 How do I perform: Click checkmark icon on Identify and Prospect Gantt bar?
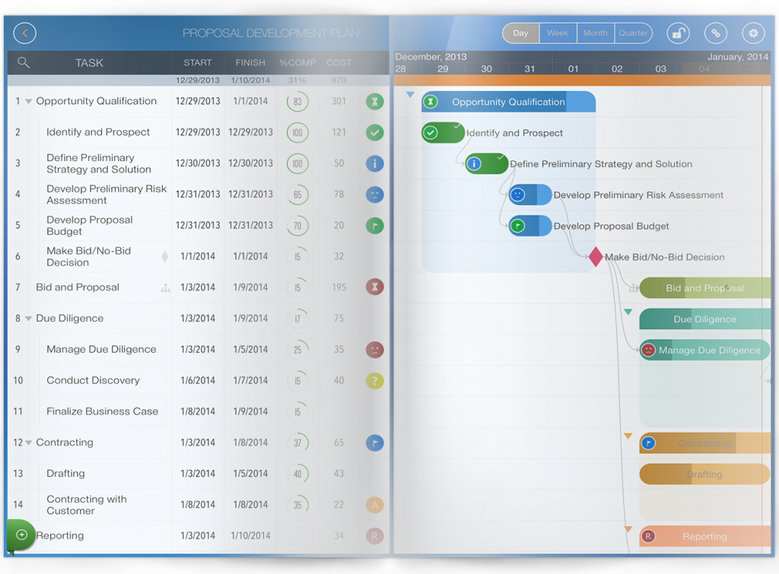tap(431, 133)
